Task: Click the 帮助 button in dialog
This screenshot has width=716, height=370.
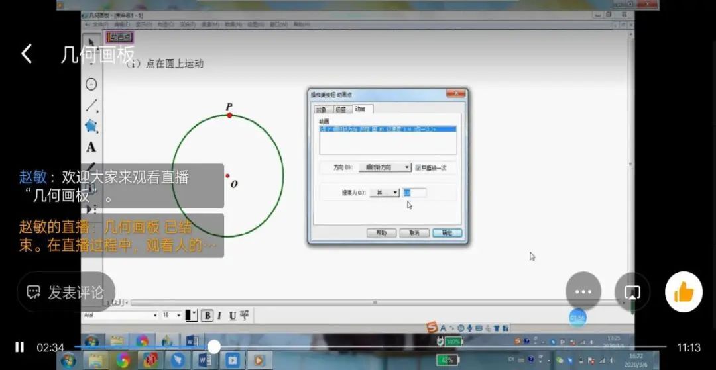Action: [x=381, y=233]
